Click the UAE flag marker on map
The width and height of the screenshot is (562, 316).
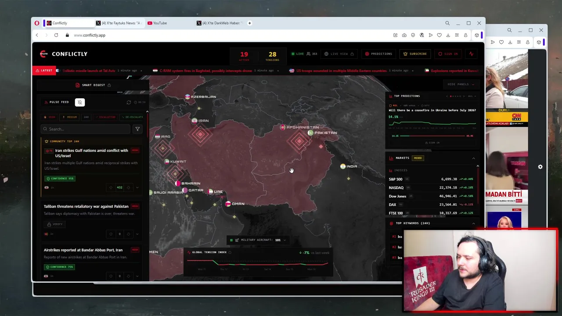pyautogui.click(x=210, y=192)
